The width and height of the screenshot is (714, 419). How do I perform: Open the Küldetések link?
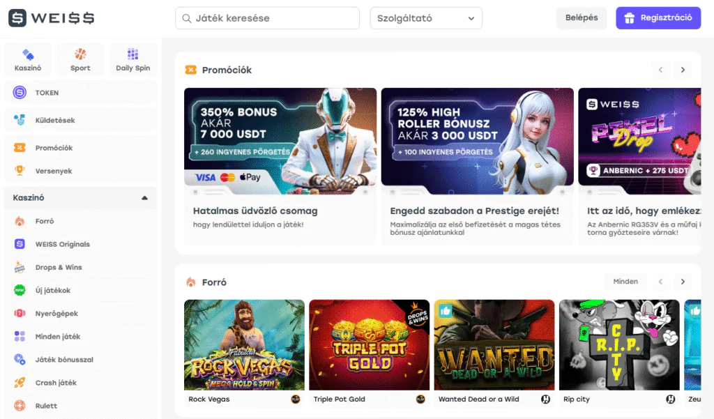[81, 120]
